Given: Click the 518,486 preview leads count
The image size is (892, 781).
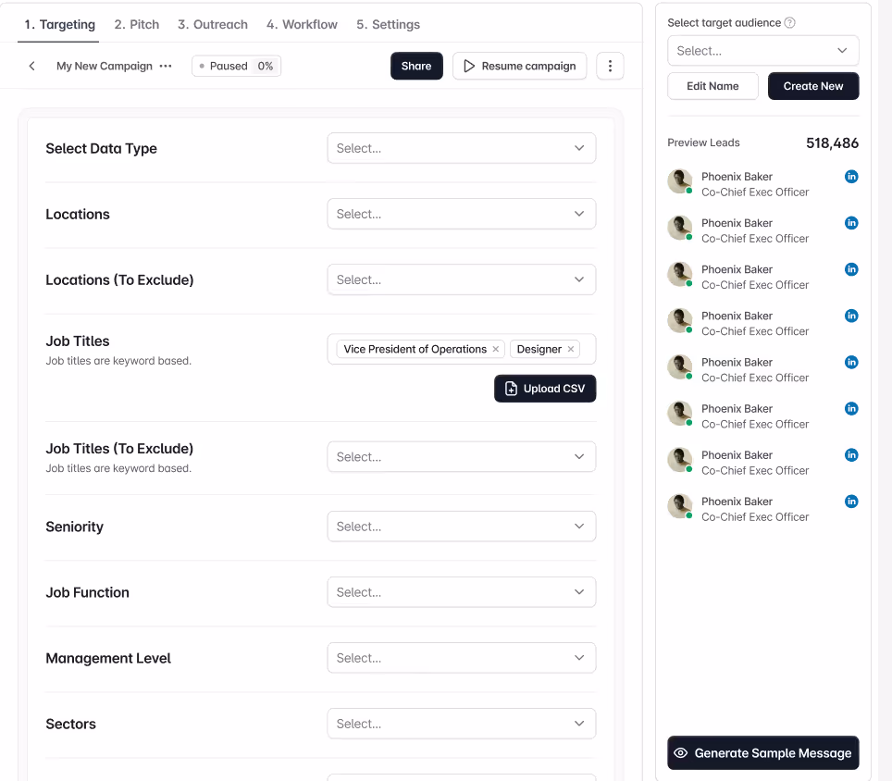Looking at the screenshot, I should coord(832,143).
